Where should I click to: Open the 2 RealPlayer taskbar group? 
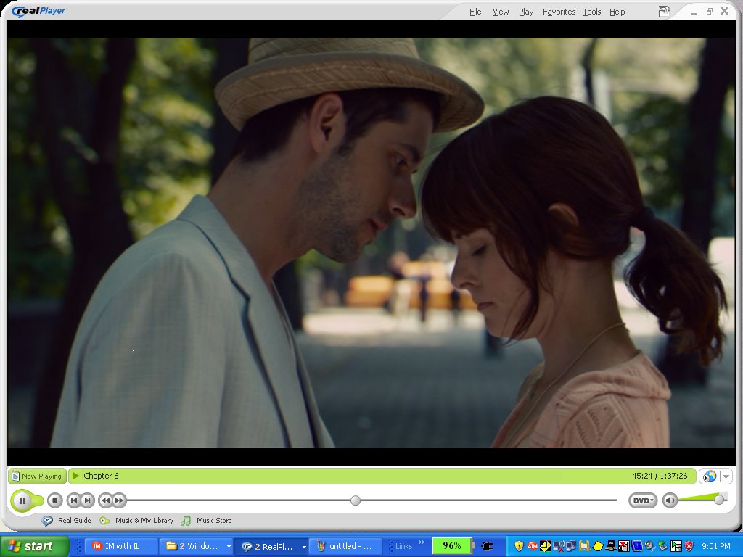(x=271, y=546)
